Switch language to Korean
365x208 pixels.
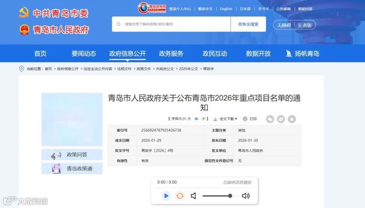(x=263, y=9)
